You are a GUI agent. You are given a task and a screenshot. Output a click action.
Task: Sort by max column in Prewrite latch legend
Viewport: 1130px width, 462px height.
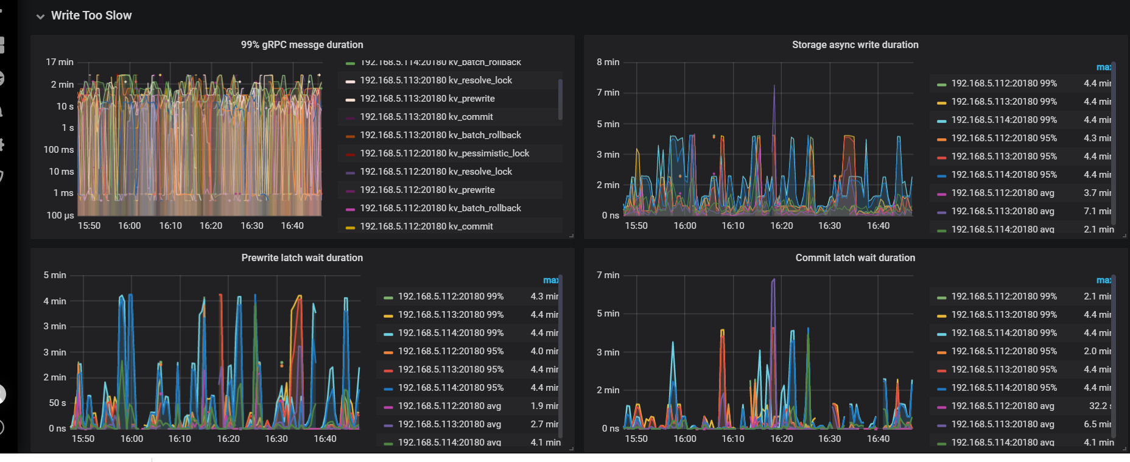(x=550, y=280)
